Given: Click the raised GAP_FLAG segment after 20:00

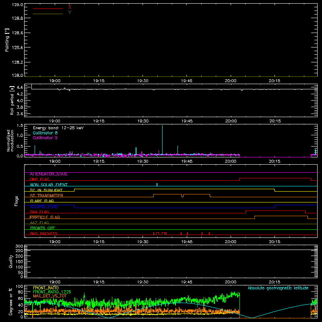Looking at the screenshot, I should click(x=275, y=178).
